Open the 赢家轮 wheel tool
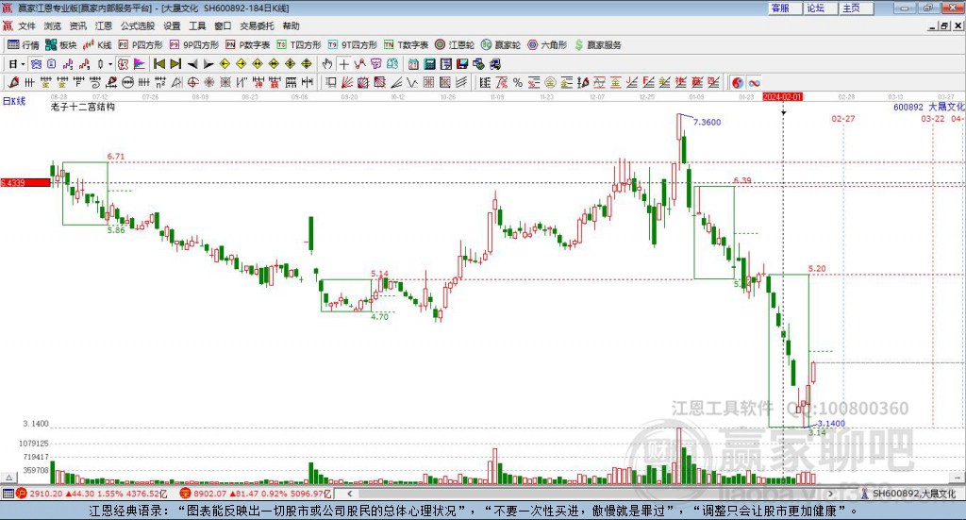Screen dimensions: 966x520 click(501, 45)
